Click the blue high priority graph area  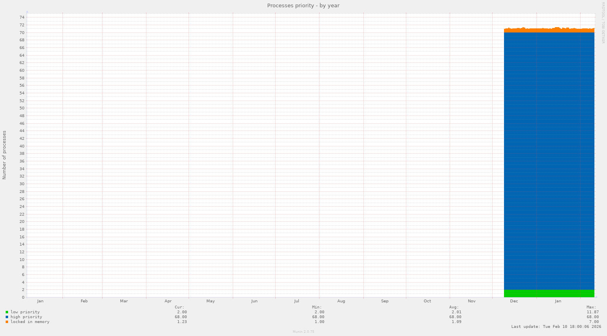(549, 162)
